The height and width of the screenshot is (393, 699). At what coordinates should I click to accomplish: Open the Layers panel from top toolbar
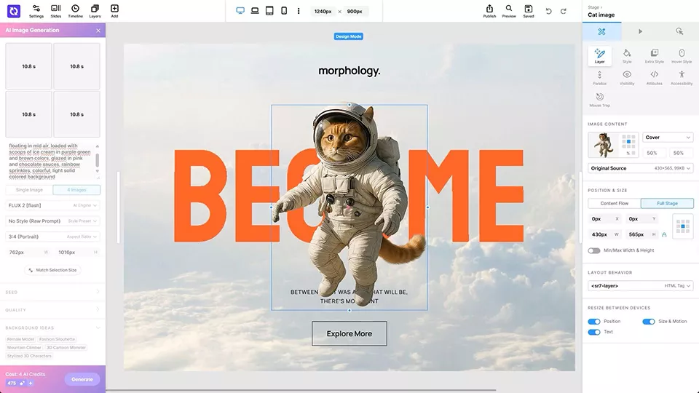(95, 10)
